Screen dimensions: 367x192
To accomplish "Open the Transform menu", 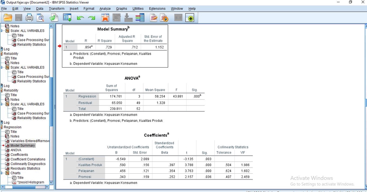I will point(57,8).
